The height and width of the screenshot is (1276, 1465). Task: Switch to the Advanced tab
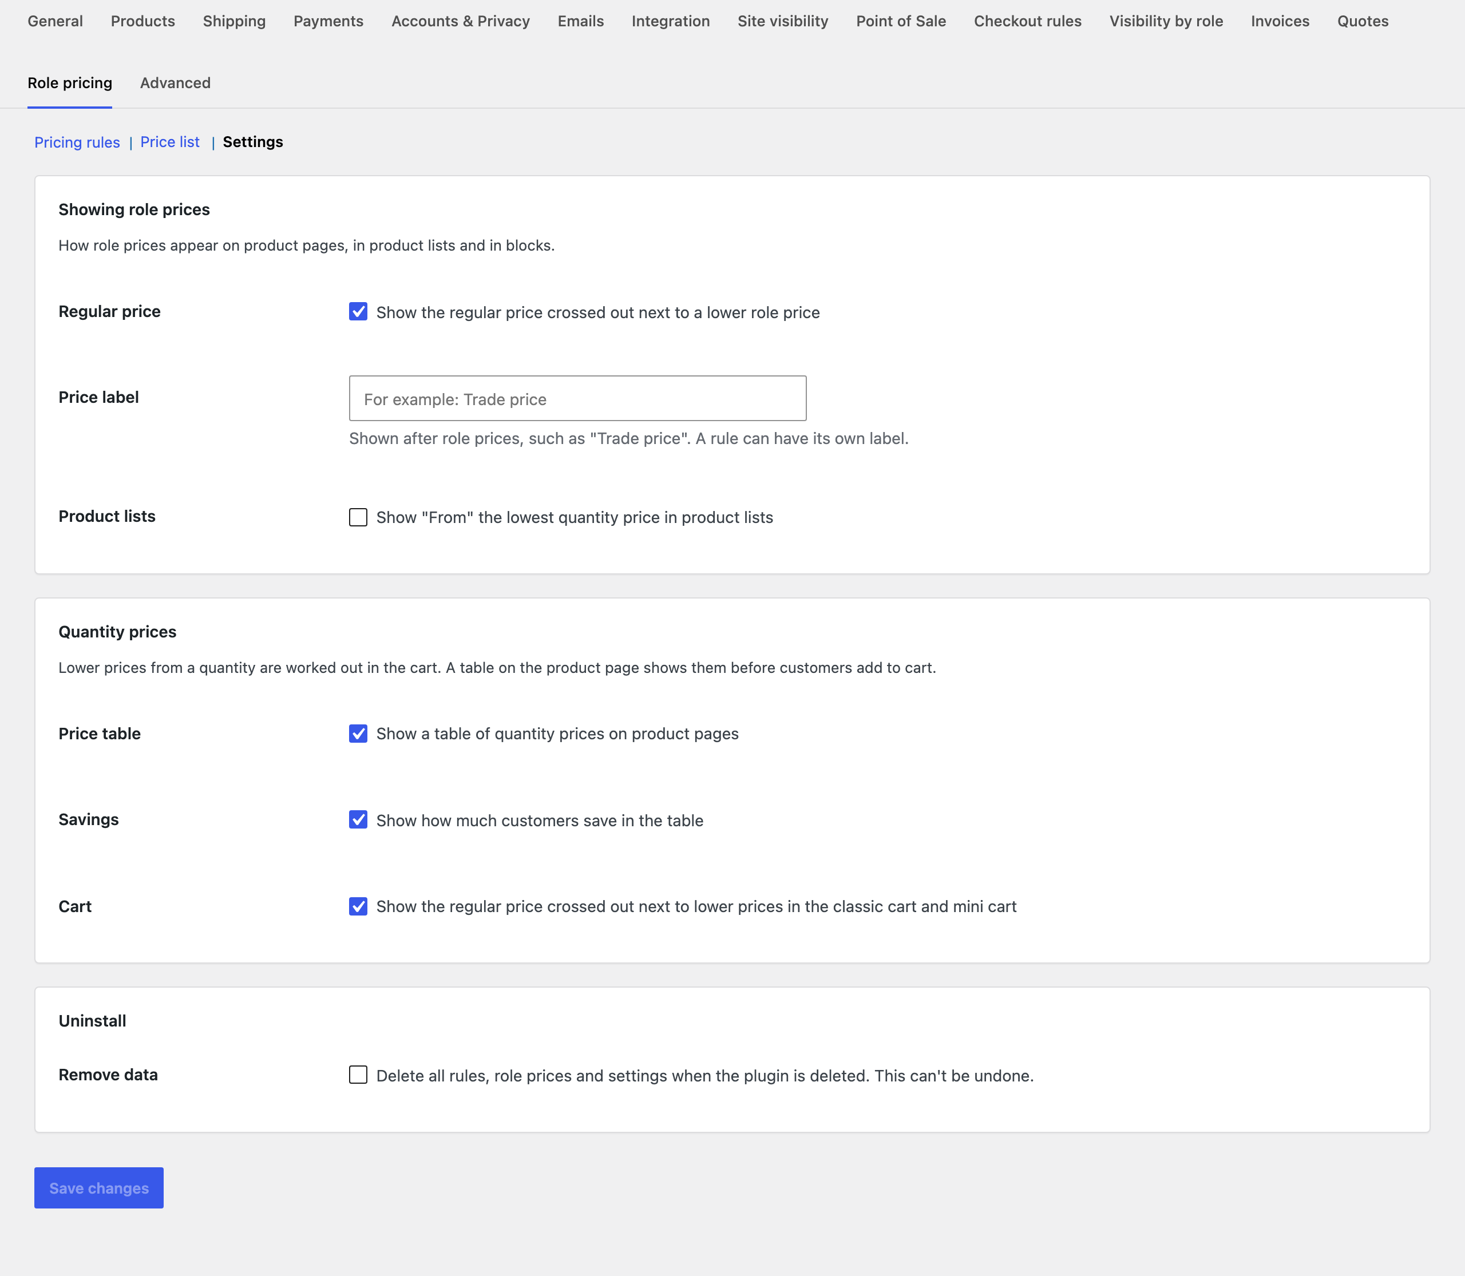pyautogui.click(x=175, y=82)
